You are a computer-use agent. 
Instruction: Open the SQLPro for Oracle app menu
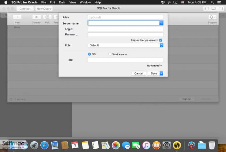click(24, 2)
